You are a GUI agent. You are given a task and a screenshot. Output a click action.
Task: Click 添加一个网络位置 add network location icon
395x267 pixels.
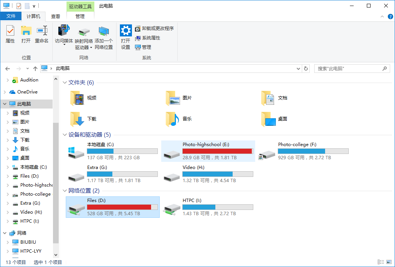[104, 31]
